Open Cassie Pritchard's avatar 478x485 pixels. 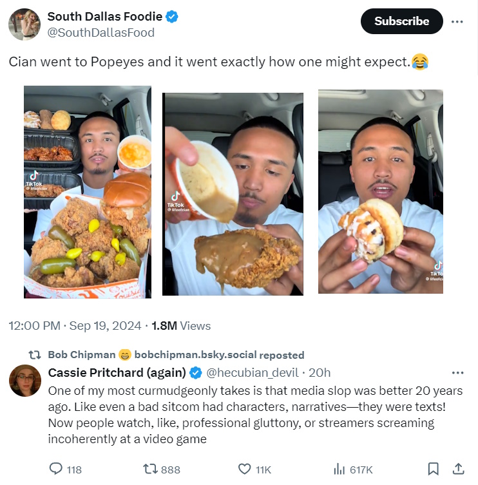click(24, 380)
